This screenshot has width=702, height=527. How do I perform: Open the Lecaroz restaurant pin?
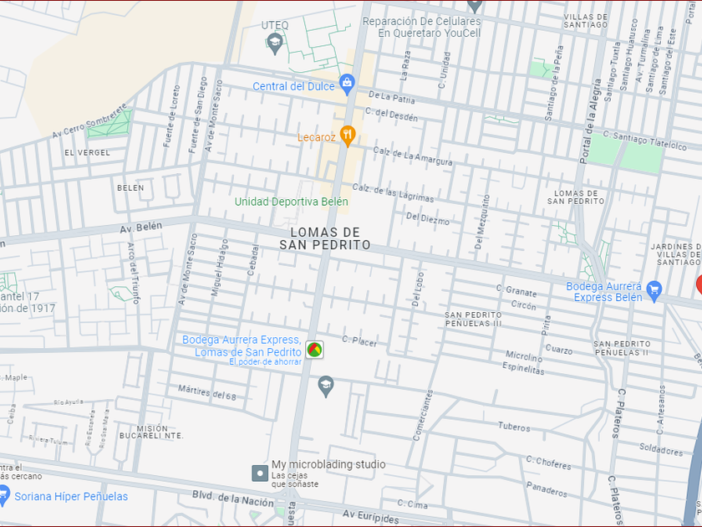[348, 136]
